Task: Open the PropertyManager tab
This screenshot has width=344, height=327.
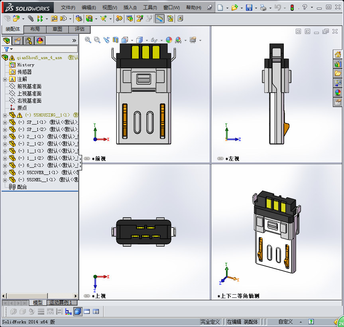Action: coord(17,41)
